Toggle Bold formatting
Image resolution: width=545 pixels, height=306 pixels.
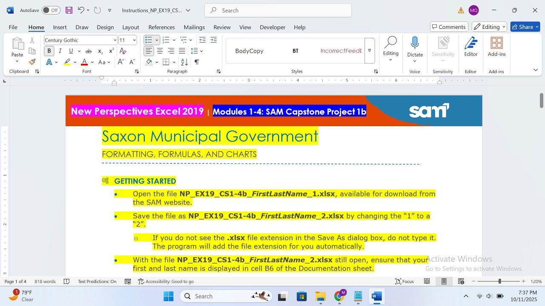49,51
